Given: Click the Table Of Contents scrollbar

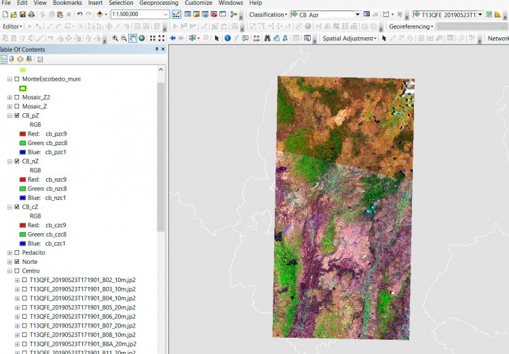Looking at the screenshot, I should (161, 157).
